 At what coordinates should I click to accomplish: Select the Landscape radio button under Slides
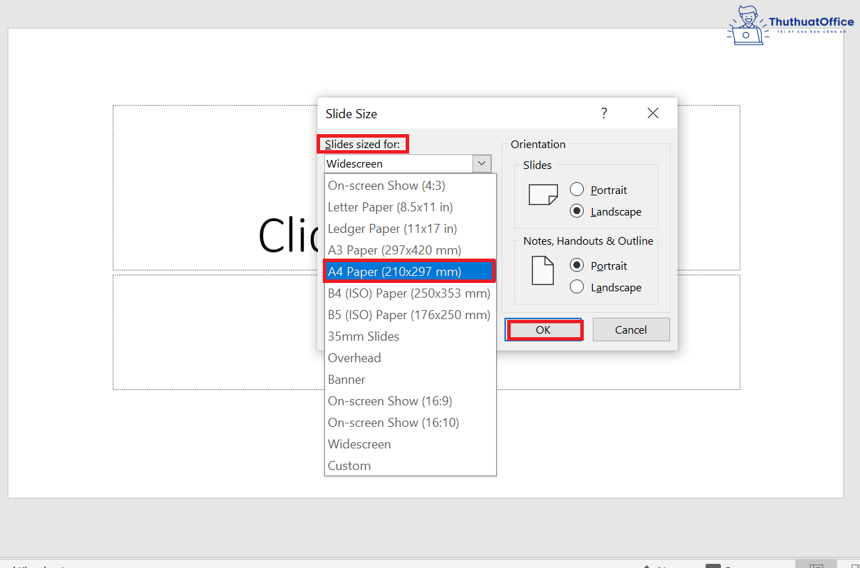(577, 211)
